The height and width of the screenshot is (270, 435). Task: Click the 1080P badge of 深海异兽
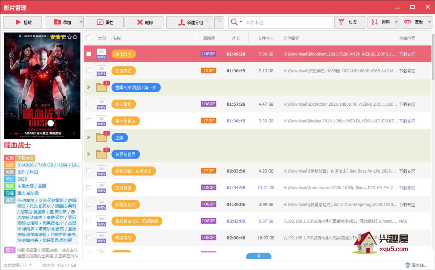pos(208,187)
